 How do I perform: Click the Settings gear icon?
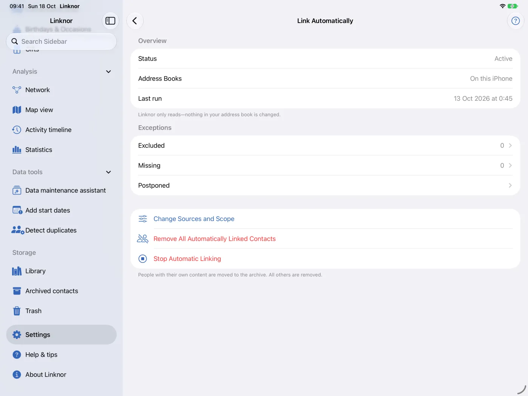(x=17, y=335)
